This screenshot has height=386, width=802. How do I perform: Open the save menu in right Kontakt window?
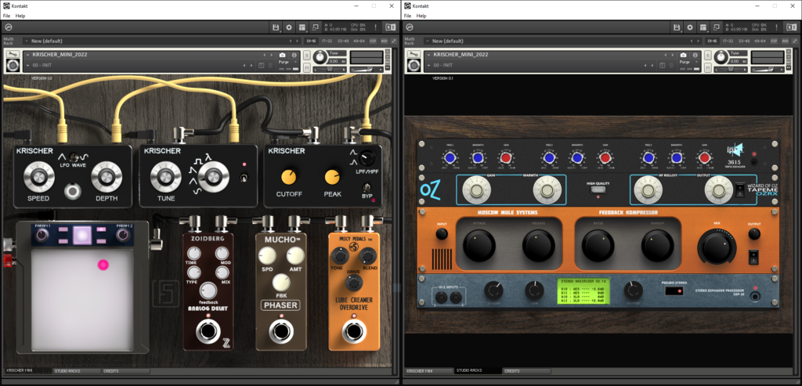point(677,27)
